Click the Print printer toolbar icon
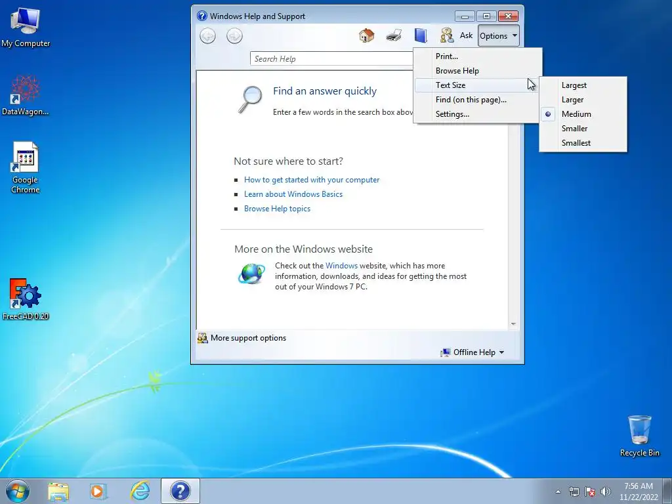This screenshot has width=672, height=504. pos(394,35)
